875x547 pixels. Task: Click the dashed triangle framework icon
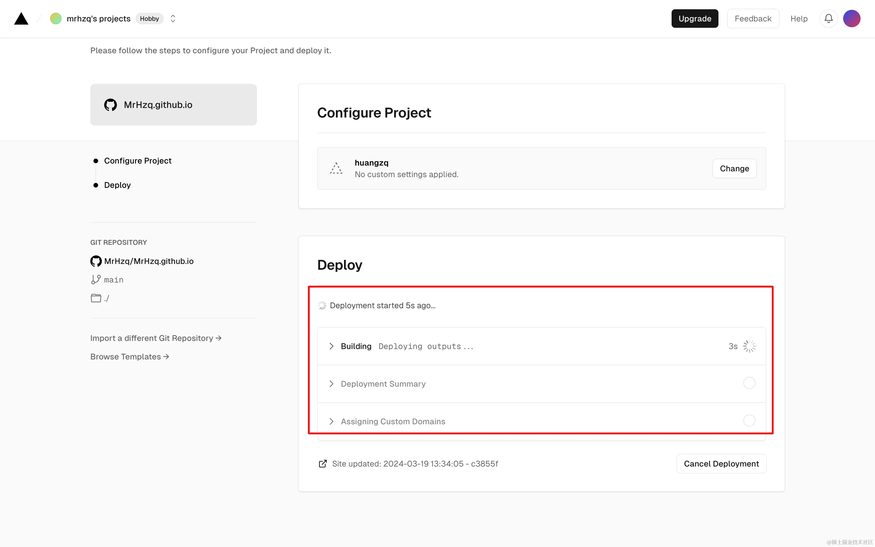[x=336, y=168]
